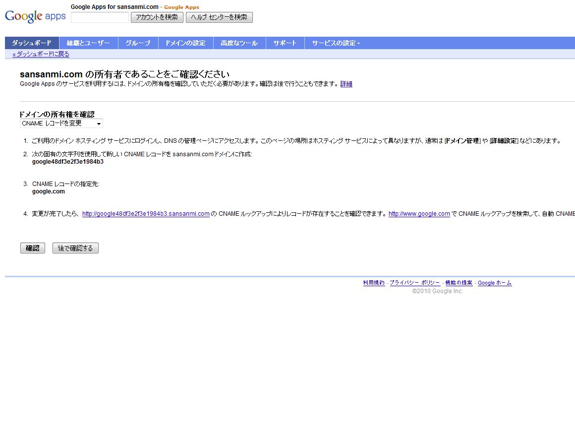Click the ©2010 Google Inc. copyright text
The width and height of the screenshot is (575, 436).
coord(438,291)
